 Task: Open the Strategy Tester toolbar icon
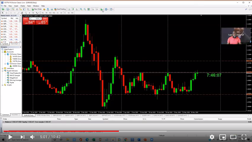tap(28, 9)
